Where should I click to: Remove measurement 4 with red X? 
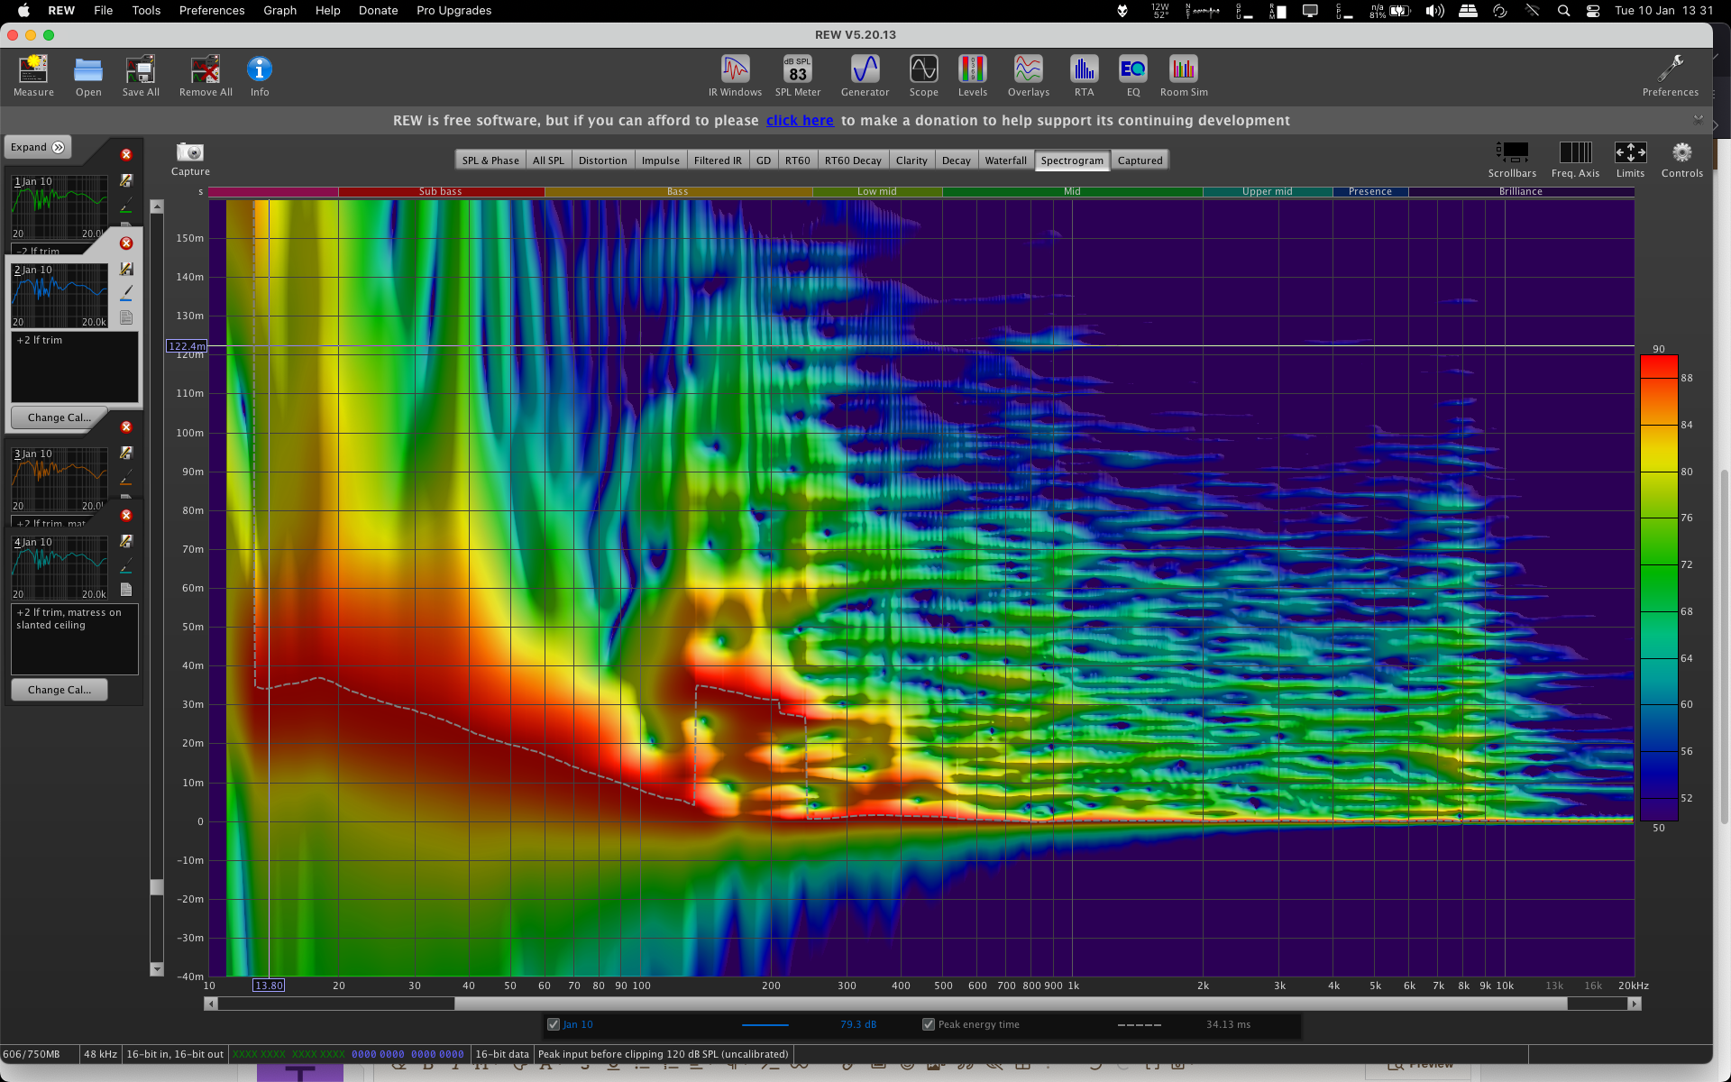click(126, 516)
